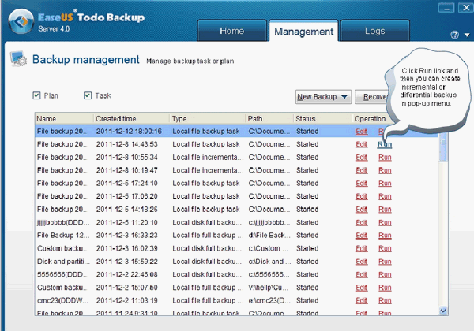The height and width of the screenshot is (331, 474).
Task: Select the cmc23(DDDW... task name
Action: 62,300
